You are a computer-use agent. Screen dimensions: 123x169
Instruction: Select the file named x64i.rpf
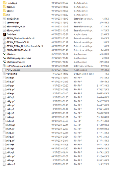(x=10, y=109)
